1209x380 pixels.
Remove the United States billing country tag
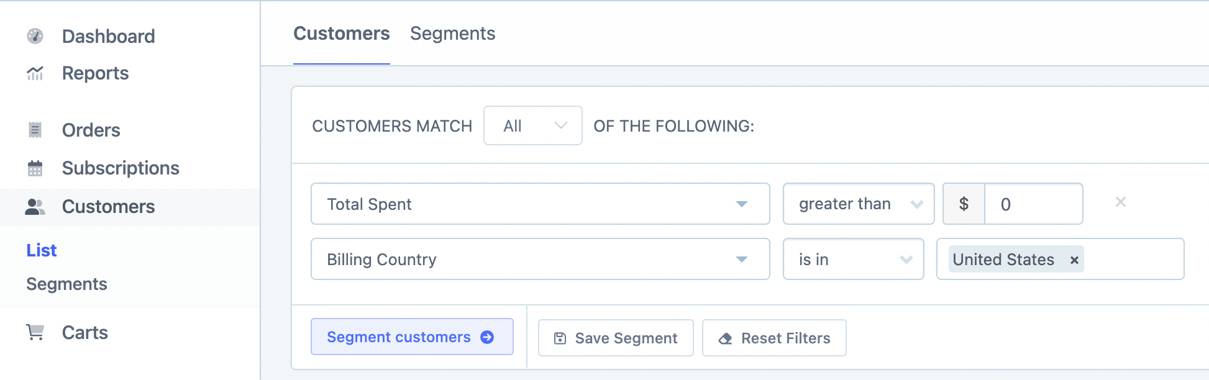(1074, 260)
